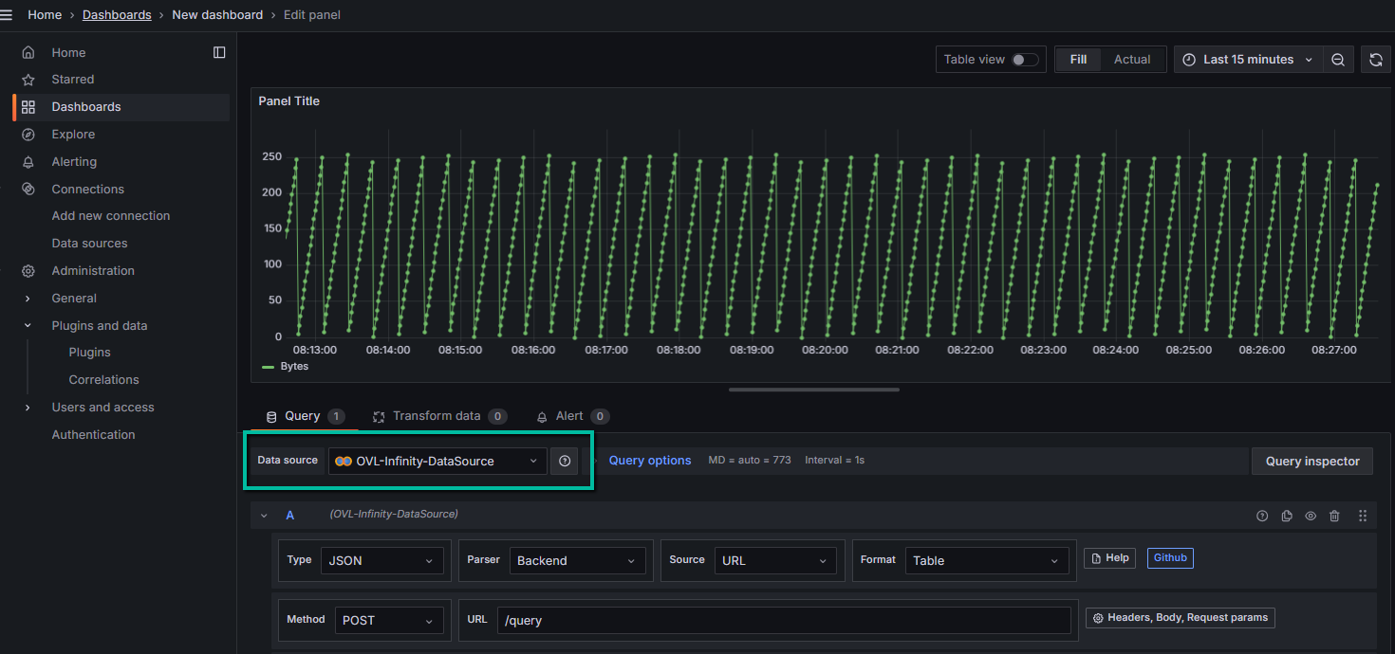
Task: Click the Query inspector button
Action: tap(1311, 462)
